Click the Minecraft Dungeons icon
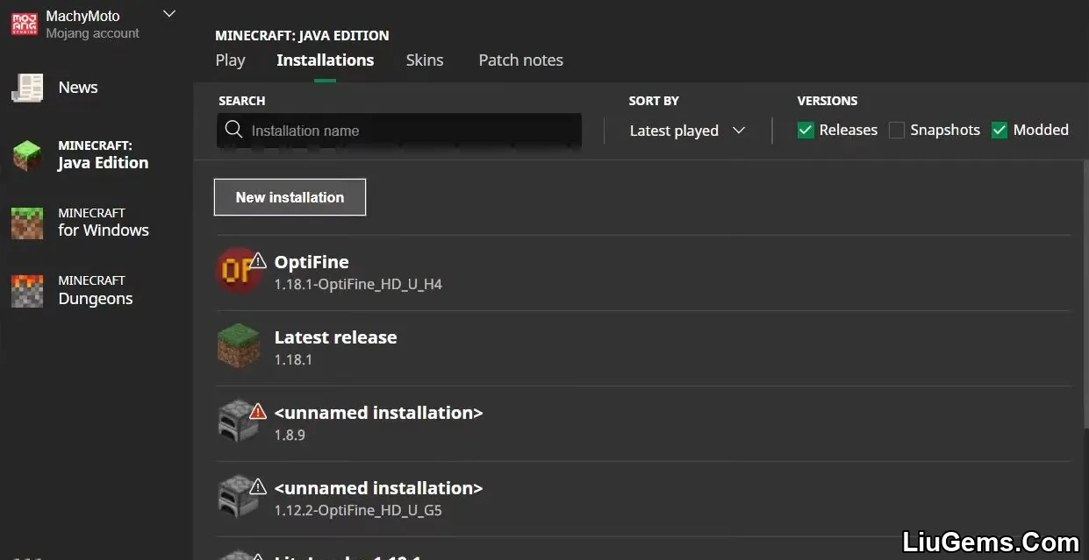The image size is (1089, 560). coord(27,291)
